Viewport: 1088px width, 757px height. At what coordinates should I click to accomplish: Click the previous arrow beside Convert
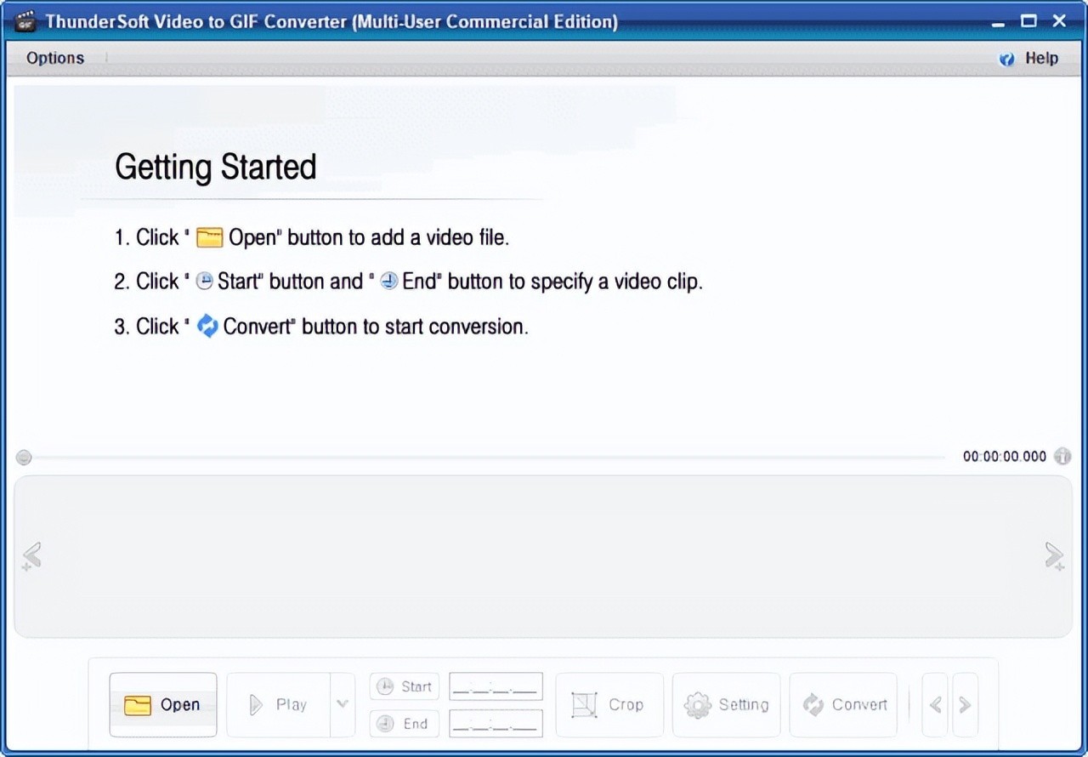[x=935, y=704]
